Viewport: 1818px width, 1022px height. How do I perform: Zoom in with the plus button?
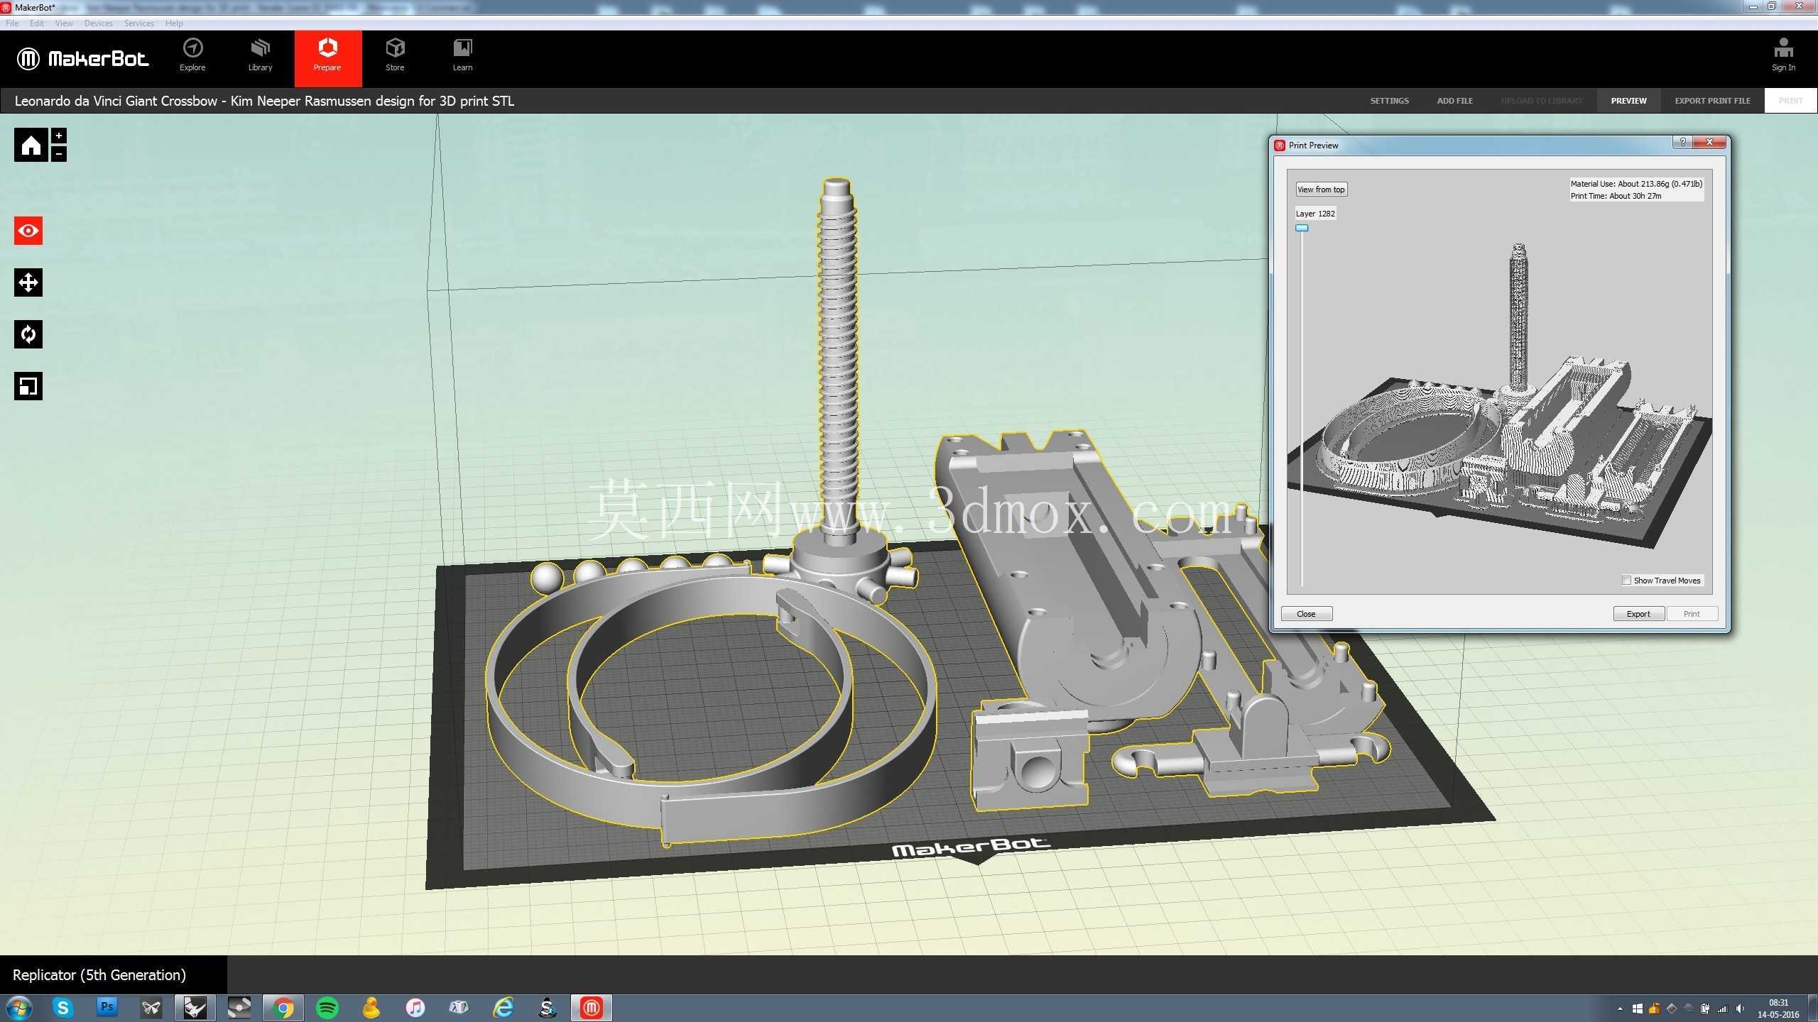(59, 136)
